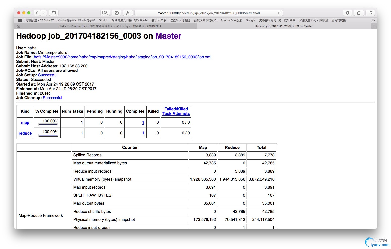Open the Failed/Killed Task Attempts link

click(x=176, y=111)
